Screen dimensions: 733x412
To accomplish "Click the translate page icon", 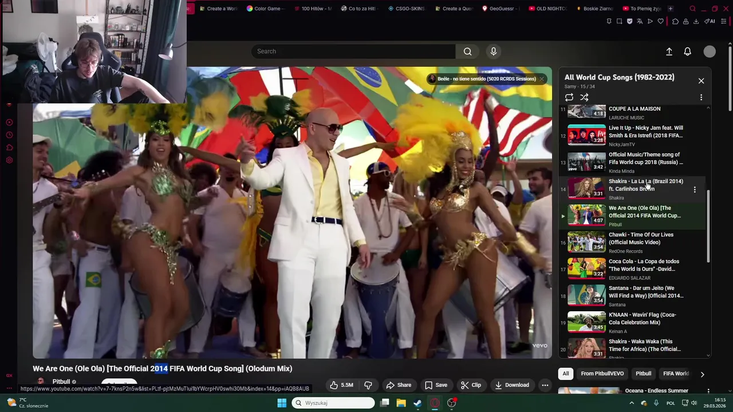I will tap(640, 21).
